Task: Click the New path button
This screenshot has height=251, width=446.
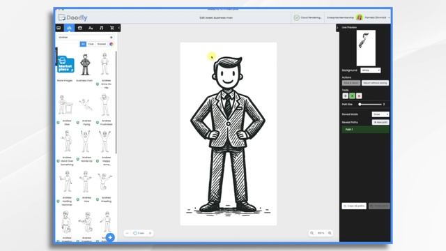Action: (380, 123)
